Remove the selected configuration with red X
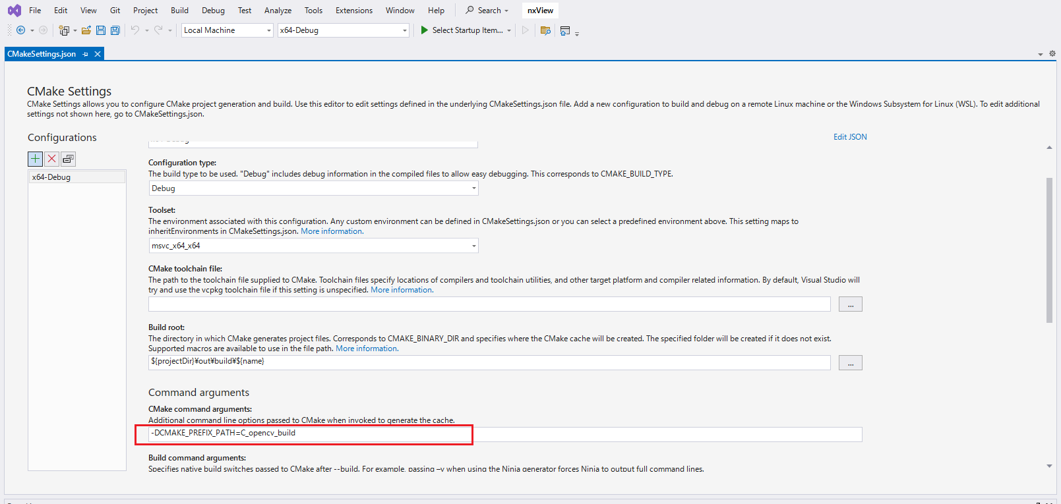1061x504 pixels. coord(51,159)
